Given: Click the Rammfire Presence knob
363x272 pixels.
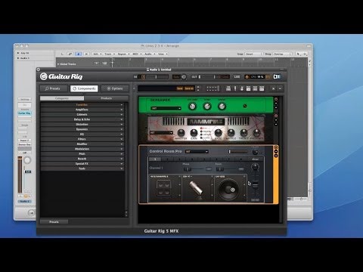Looking at the screenshot, I should [x=256, y=132].
